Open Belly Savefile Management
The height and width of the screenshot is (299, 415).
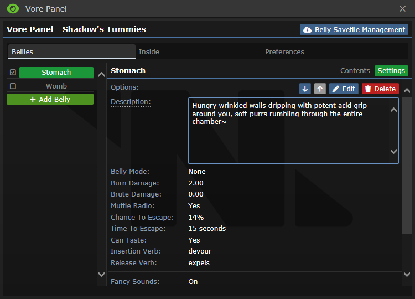[x=354, y=29]
